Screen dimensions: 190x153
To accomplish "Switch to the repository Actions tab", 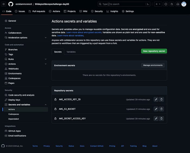I will (55, 11).
